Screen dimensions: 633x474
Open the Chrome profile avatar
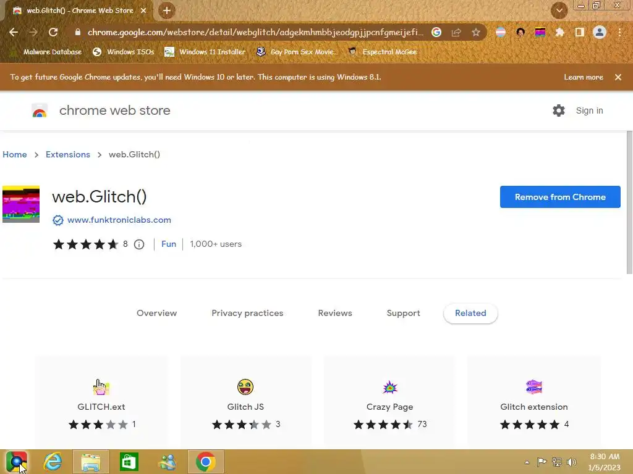[600, 32]
